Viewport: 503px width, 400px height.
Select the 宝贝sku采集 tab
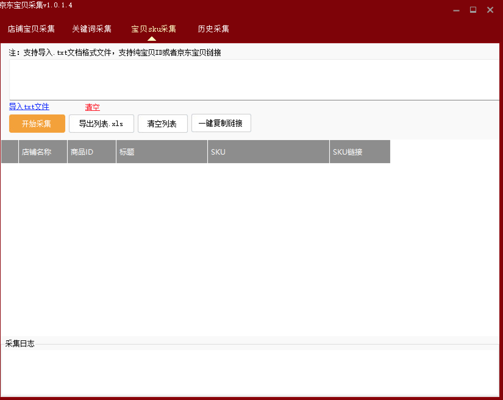click(154, 29)
